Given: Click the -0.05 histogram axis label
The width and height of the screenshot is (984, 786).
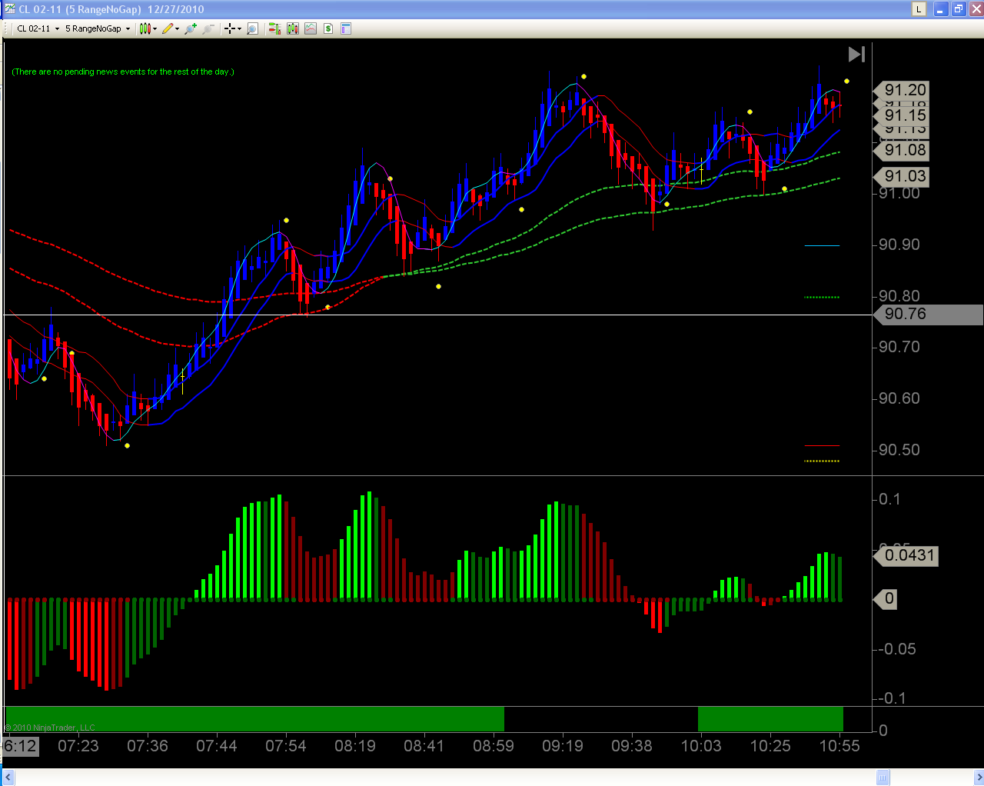Looking at the screenshot, I should click(896, 649).
